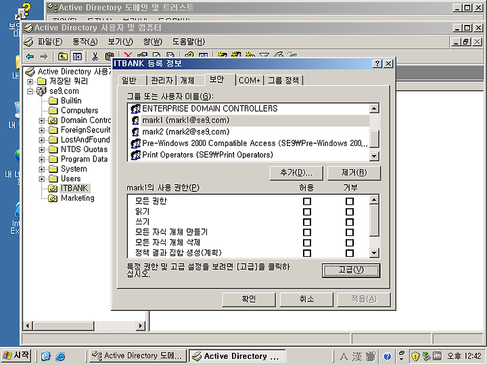Click the ENTERPRISE DOMAIN CONTROLLERS group icon
The width and height of the screenshot is (487, 365).
pyautogui.click(x=135, y=109)
